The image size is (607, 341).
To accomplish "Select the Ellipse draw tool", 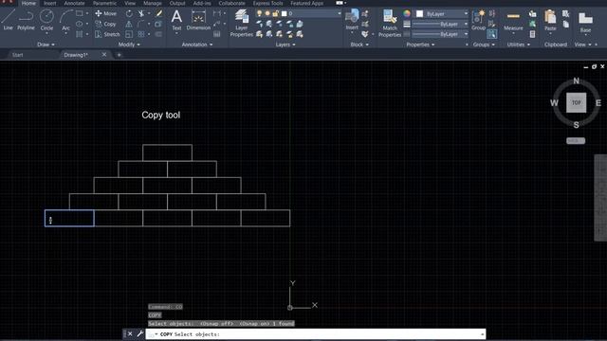I will [80, 24].
